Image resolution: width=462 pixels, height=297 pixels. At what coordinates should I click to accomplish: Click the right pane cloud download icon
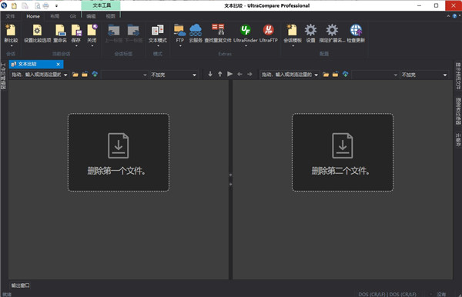click(x=345, y=74)
